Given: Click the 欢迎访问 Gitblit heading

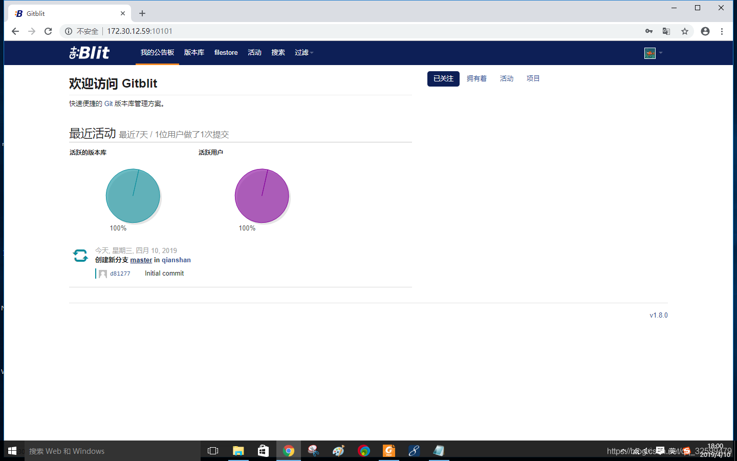Looking at the screenshot, I should [x=113, y=83].
